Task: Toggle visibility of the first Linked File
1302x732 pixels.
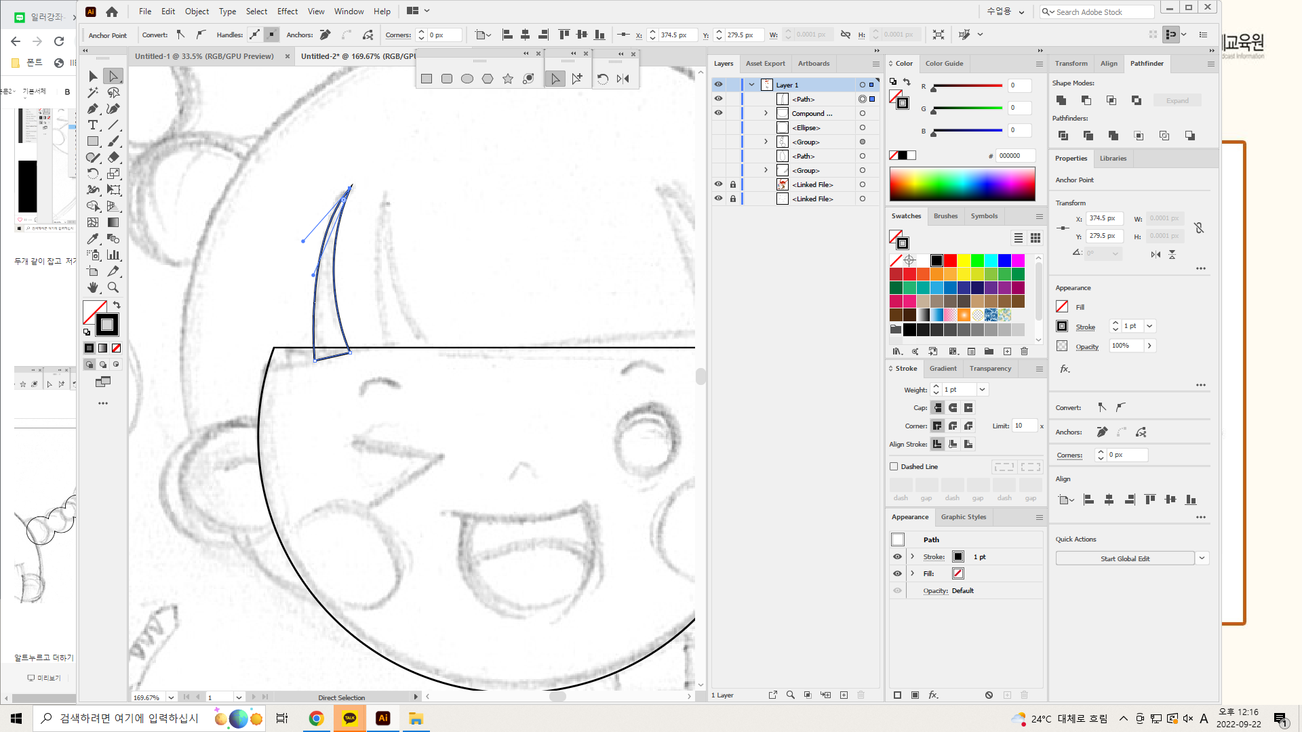Action: point(718,184)
